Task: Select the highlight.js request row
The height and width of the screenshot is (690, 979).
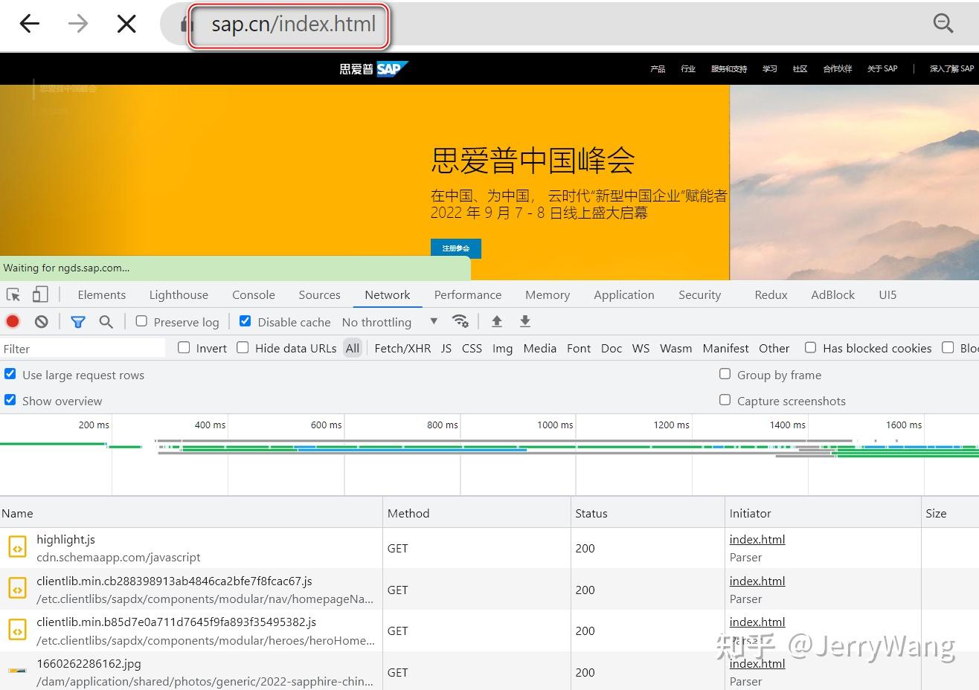Action: [x=490, y=548]
